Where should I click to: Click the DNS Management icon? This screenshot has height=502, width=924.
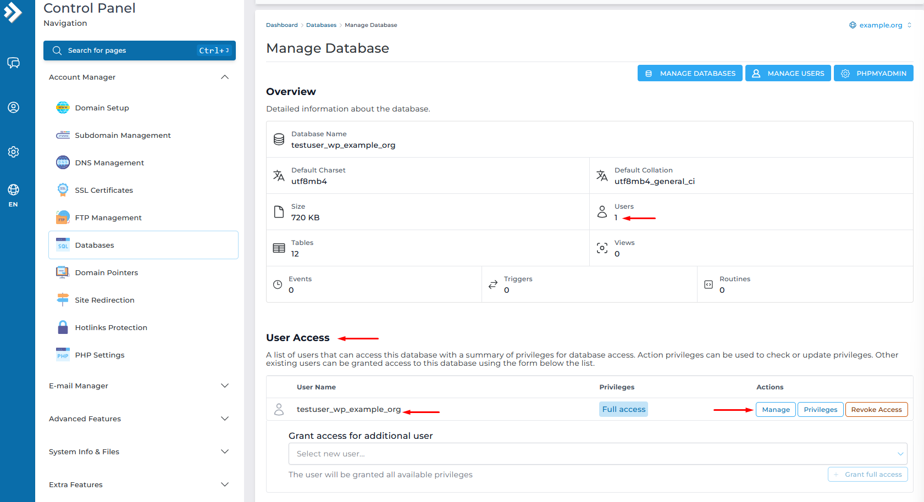(63, 163)
